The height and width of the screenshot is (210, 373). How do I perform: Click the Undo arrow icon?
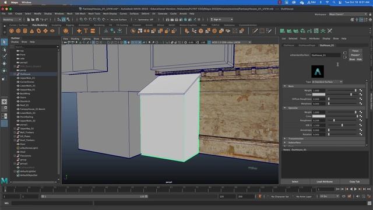coord(41,19)
